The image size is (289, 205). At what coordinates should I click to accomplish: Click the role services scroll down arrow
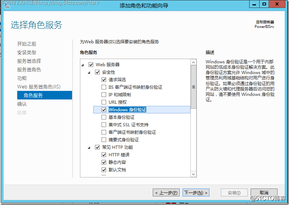pos(193,174)
